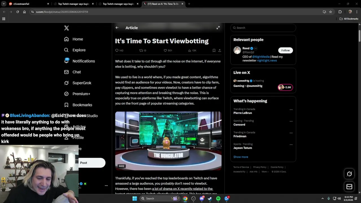
Task: Open the floating messages envelope button
Action: click(349, 187)
